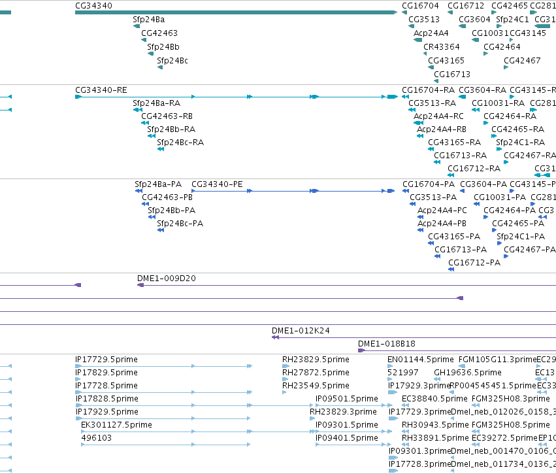Click the Sfp24Ba-RA transcript label
This screenshot has width=556, height=474.
click(x=156, y=103)
